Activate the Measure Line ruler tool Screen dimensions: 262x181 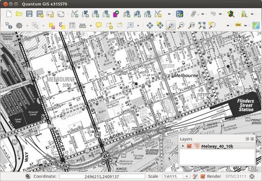pos(83,25)
